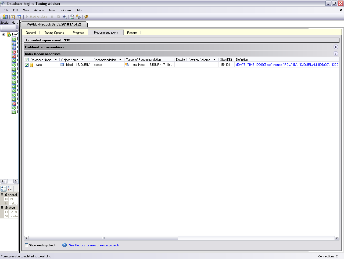Sort properties alphabetically with the A-Z icon
Viewport: 344px width, 259px height.
pyautogui.click(x=9, y=189)
